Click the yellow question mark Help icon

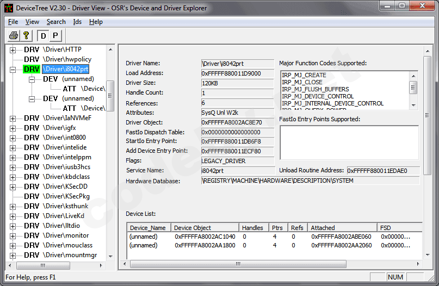coord(26,36)
